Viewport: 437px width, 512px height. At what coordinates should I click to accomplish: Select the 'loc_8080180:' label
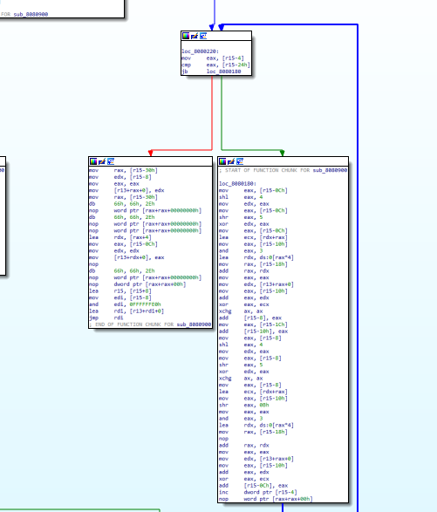[x=238, y=184]
